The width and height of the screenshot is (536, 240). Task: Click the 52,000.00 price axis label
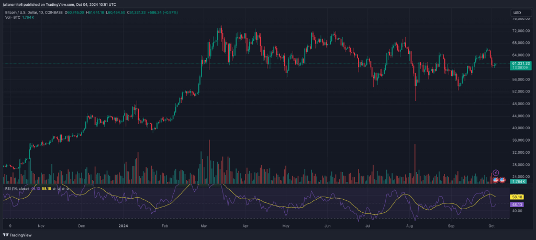522,92
